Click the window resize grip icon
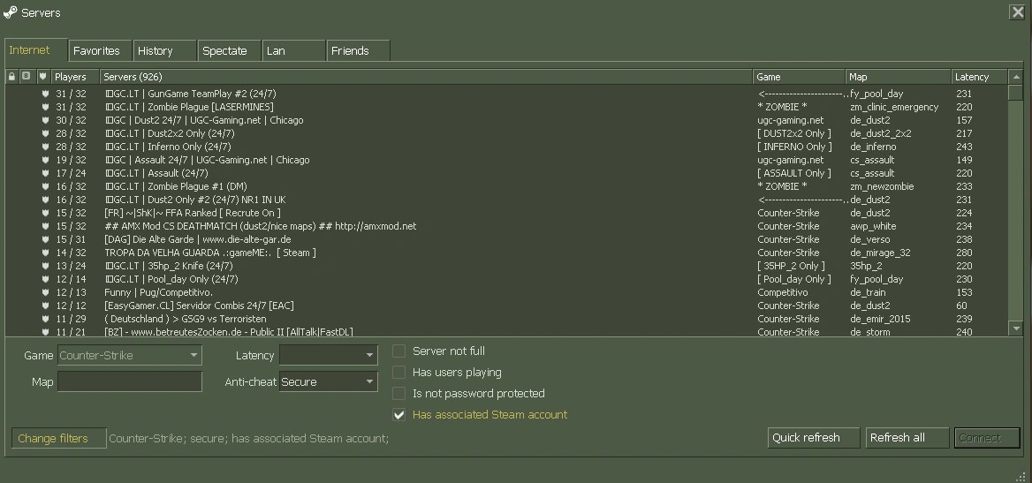1032x483 pixels. [1021, 476]
